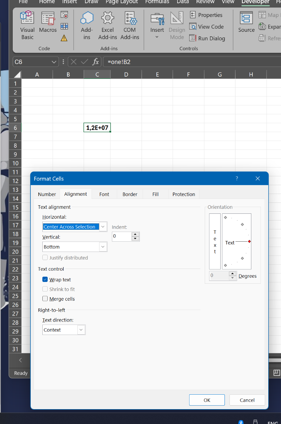
Task: Cancel the formula bar entry
Action: (x=73, y=62)
